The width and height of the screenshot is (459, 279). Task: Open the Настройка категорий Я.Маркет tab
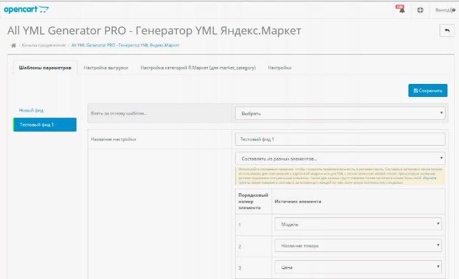point(198,68)
